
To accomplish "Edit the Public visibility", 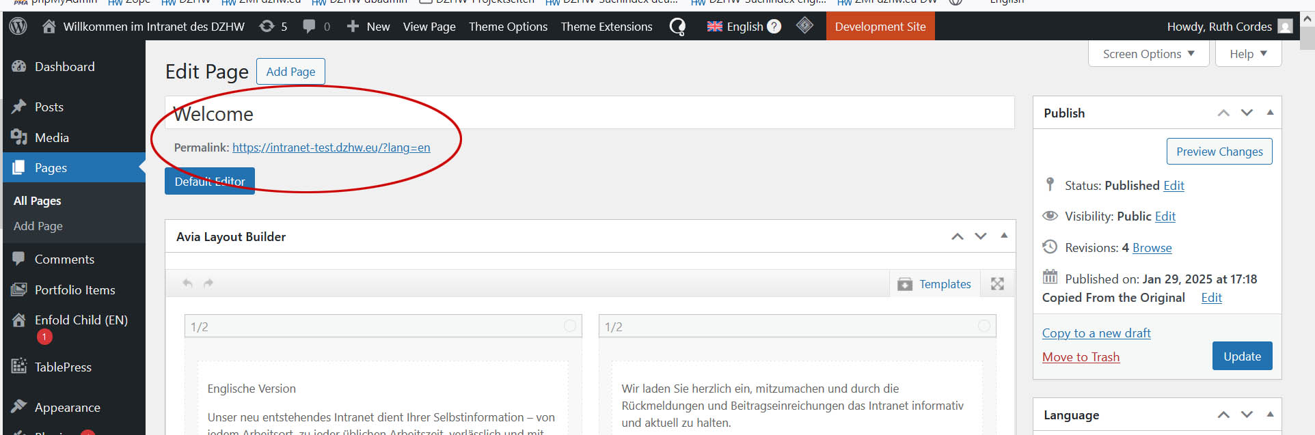I will pos(1165,216).
